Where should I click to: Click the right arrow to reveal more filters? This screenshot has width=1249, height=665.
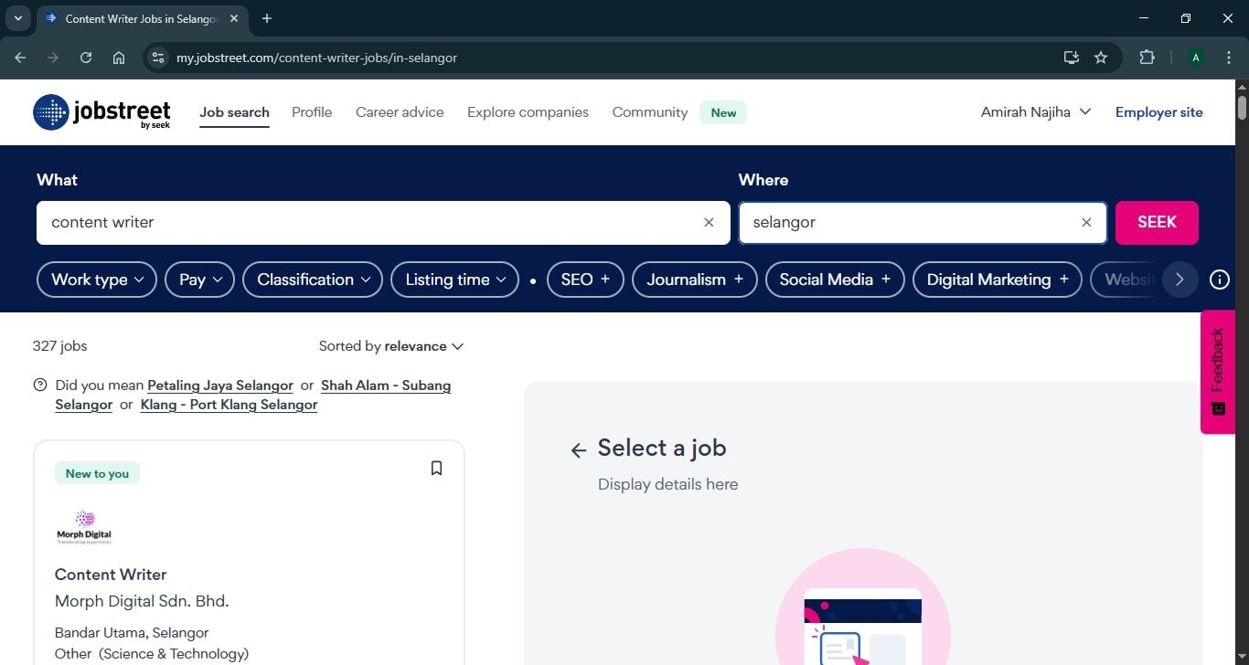tap(1180, 280)
